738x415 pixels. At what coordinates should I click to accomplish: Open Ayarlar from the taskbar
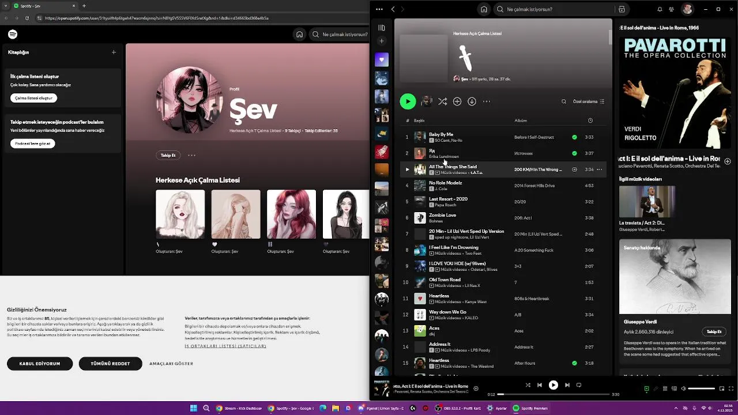(x=497, y=408)
